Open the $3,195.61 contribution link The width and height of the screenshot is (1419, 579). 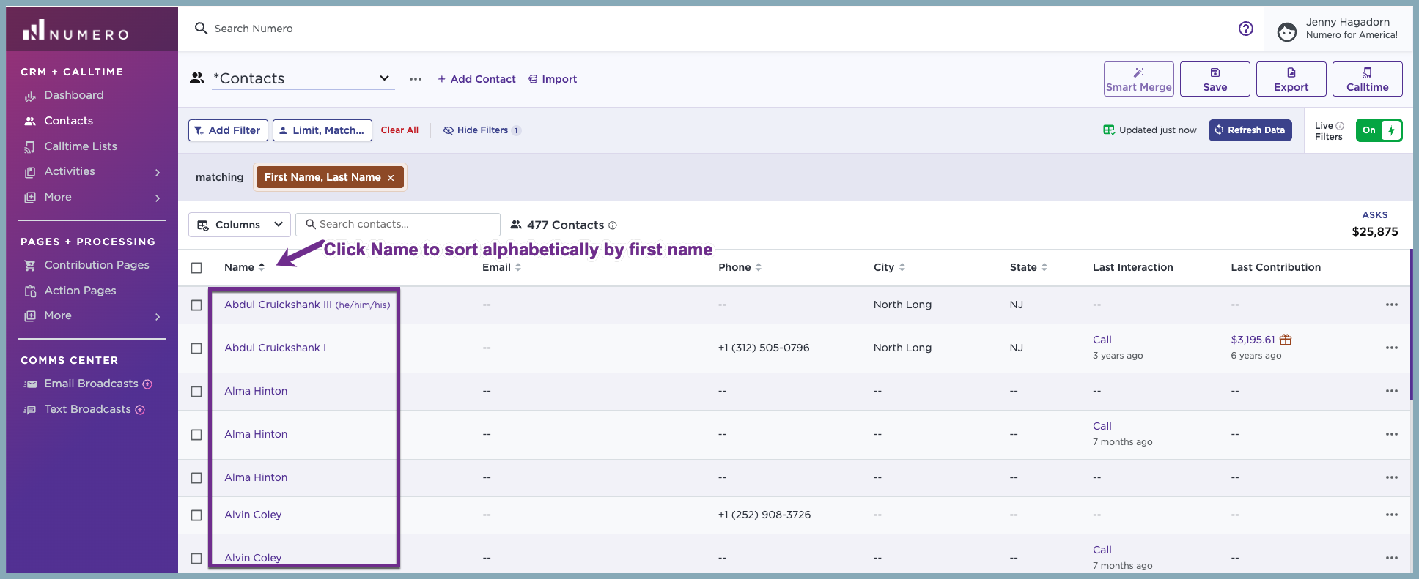coord(1253,340)
